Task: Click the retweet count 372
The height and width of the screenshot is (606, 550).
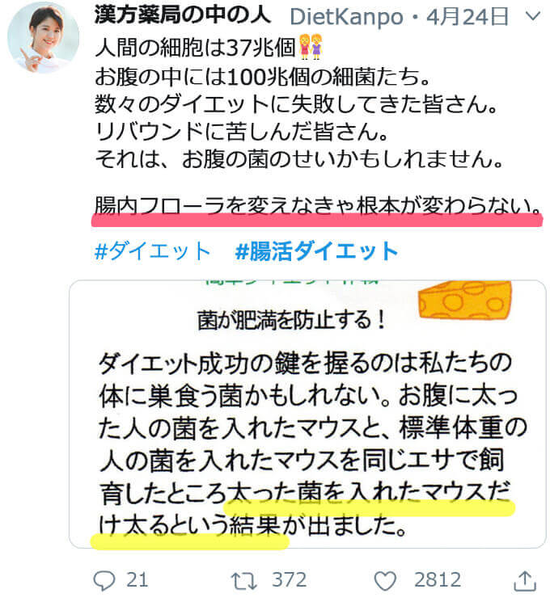Action: (290, 579)
